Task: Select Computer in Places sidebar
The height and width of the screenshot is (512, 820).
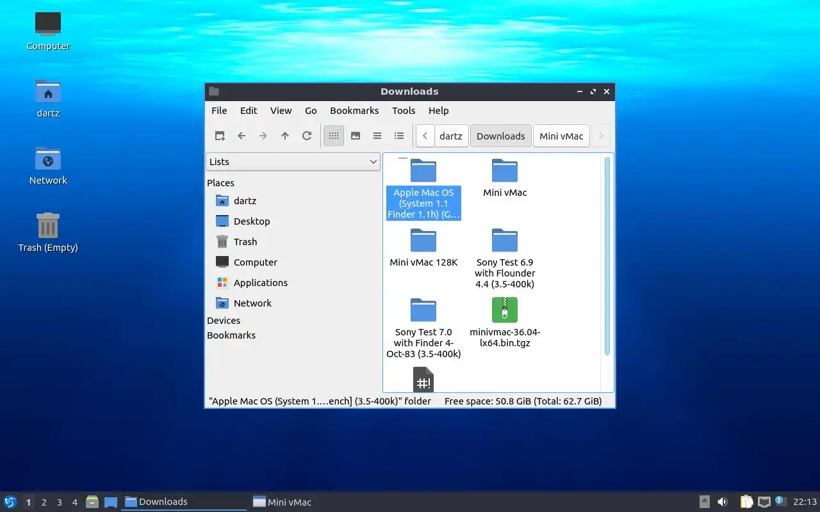Action: tap(293, 262)
